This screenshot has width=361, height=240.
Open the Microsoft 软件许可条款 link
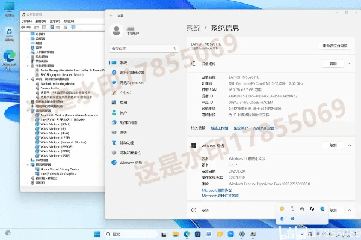point(220,196)
